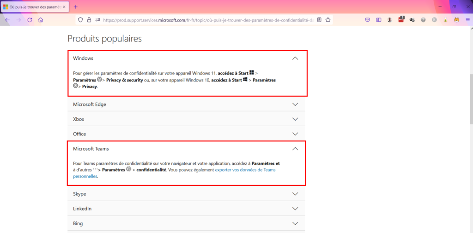Click the black and grey balls extension
This screenshot has width=473, height=233.
(x=412, y=20)
